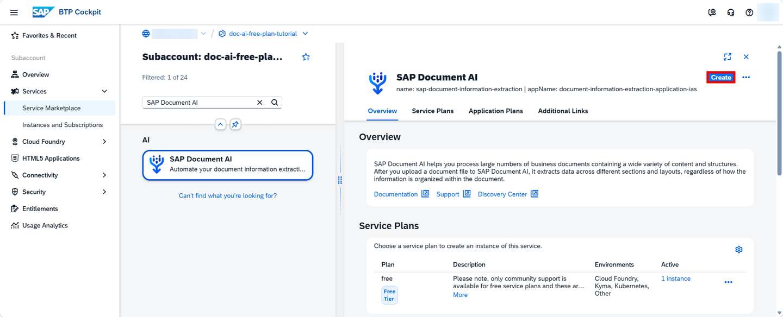Collapse the header with up chevron
Image resolution: width=783 pixels, height=317 pixels.
pyautogui.click(x=220, y=124)
